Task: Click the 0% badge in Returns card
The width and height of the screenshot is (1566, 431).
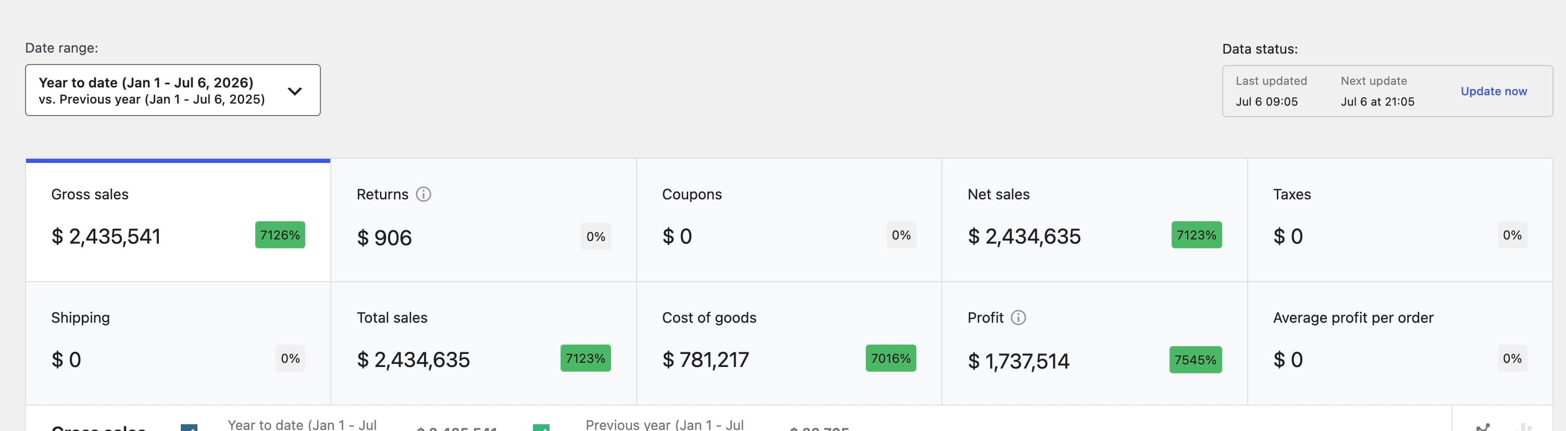Action: (596, 237)
